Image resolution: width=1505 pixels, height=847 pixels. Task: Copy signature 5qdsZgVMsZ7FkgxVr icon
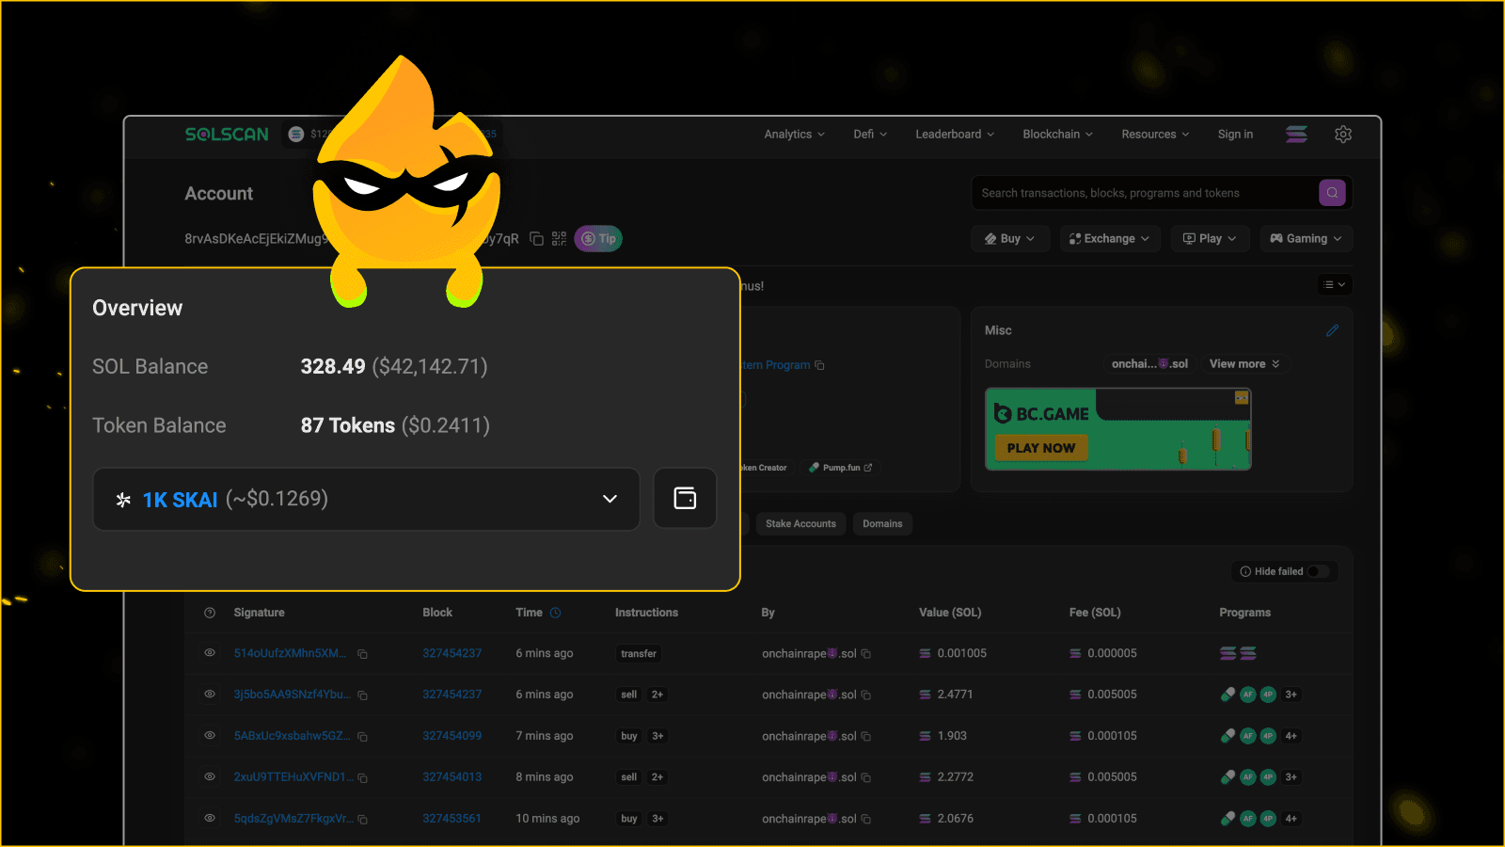point(362,820)
